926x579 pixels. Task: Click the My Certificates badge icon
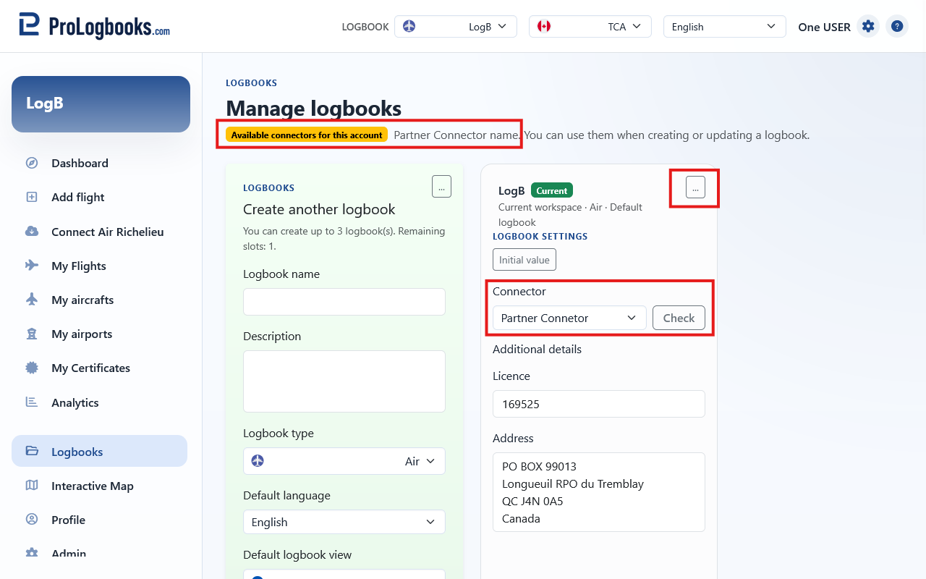click(32, 368)
